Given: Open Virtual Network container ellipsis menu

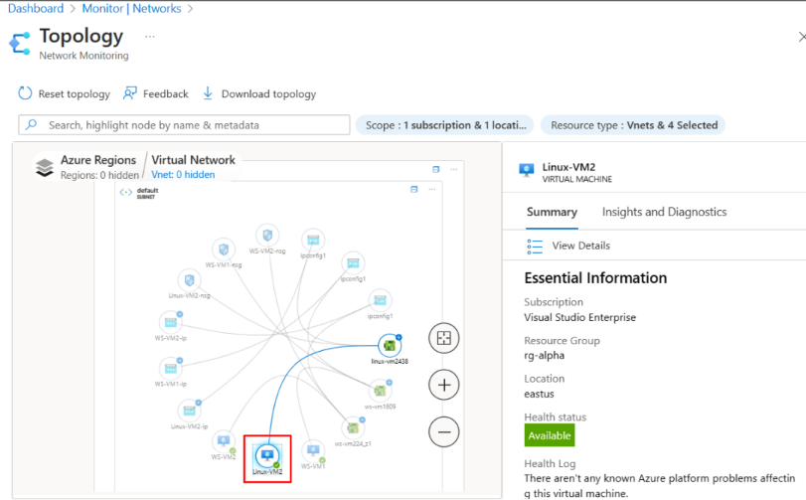Looking at the screenshot, I should 454,169.
